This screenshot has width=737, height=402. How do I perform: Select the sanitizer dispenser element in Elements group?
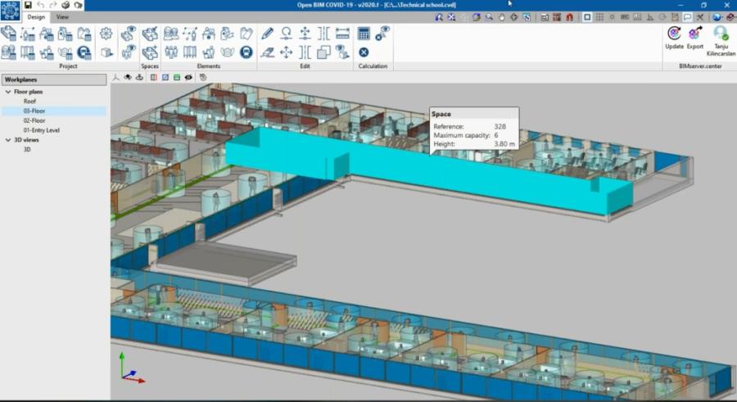[228, 34]
